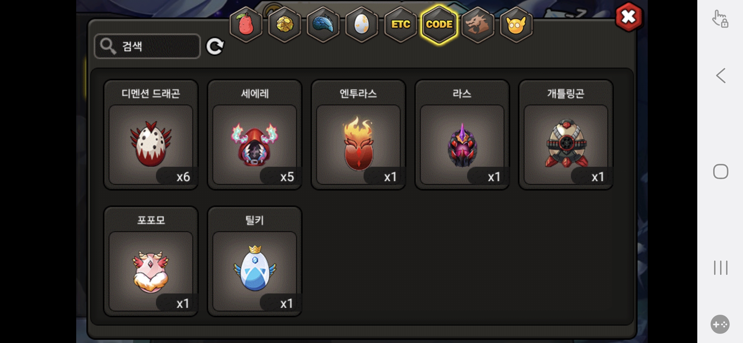Viewport: 743px width, 343px height.
Task: Pick the 라스 purple egg item
Action: [x=462, y=135]
